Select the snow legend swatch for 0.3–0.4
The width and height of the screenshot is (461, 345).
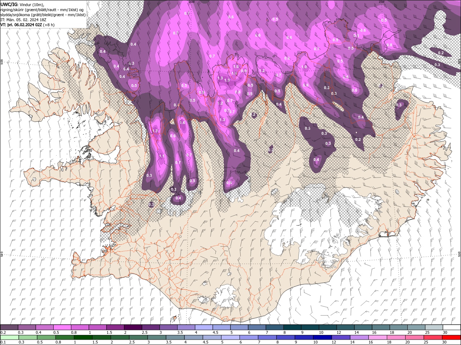point(27,327)
